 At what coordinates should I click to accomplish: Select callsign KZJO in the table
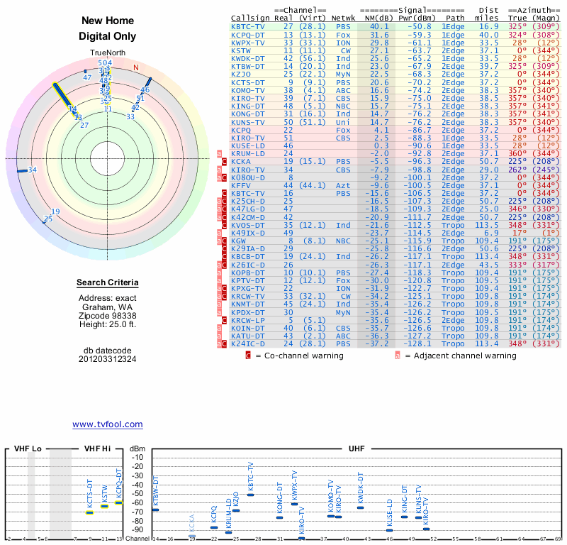241,74
